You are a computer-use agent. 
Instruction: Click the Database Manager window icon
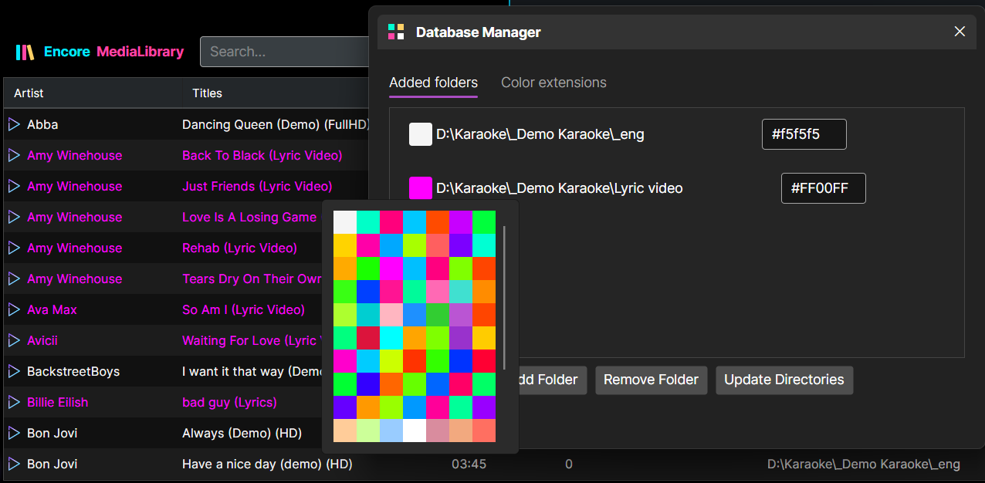click(x=396, y=32)
